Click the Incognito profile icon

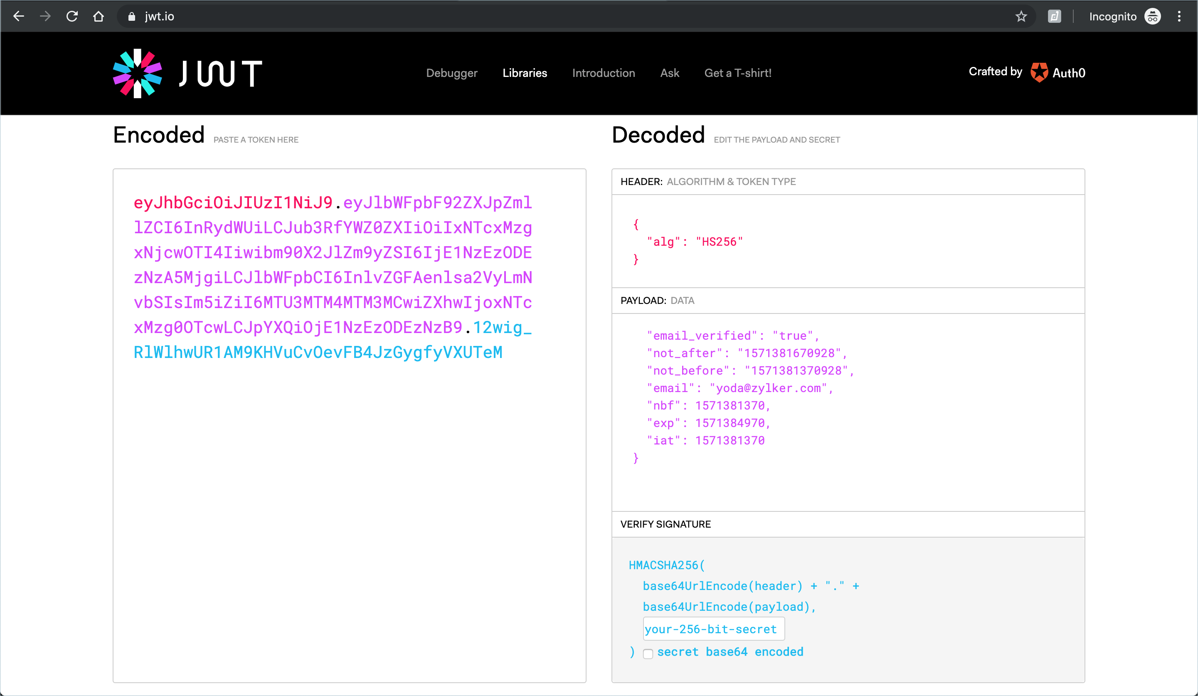tap(1152, 17)
